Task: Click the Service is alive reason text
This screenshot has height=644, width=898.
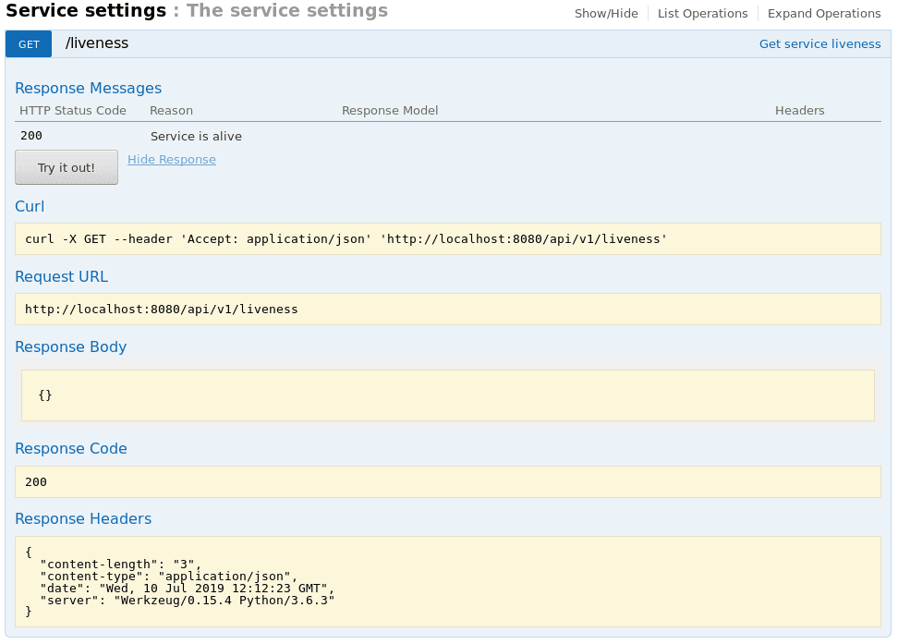Action: [196, 137]
